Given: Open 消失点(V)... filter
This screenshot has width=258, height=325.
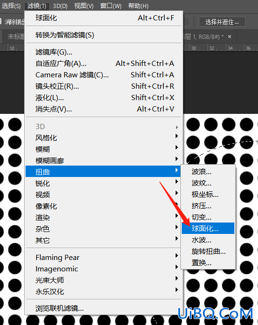Looking at the screenshot, I should 103,109.
